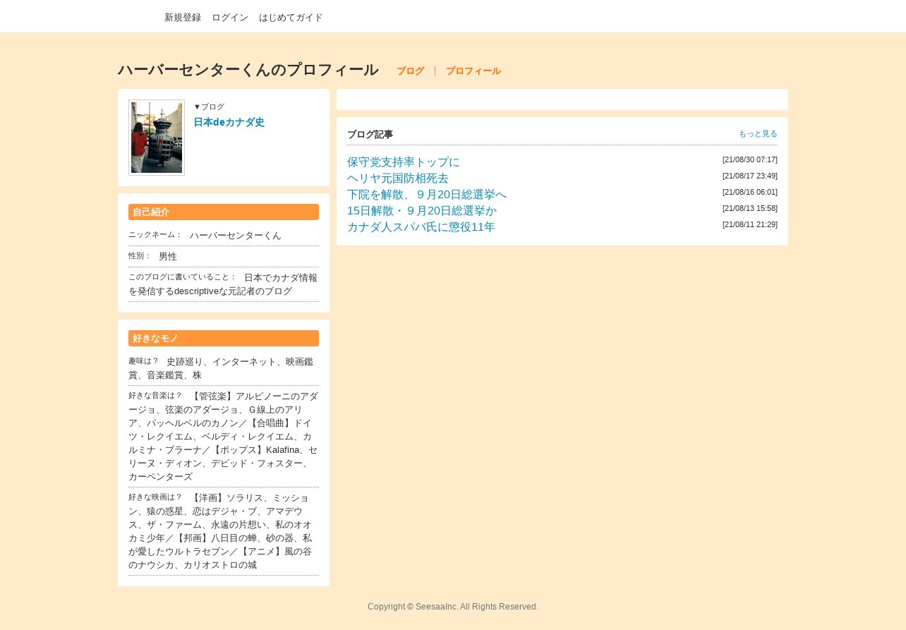
Task: Click the 性別： label
Action: 140,256
